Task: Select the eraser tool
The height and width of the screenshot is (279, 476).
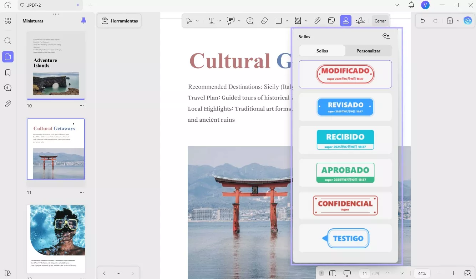Action: 264,21
